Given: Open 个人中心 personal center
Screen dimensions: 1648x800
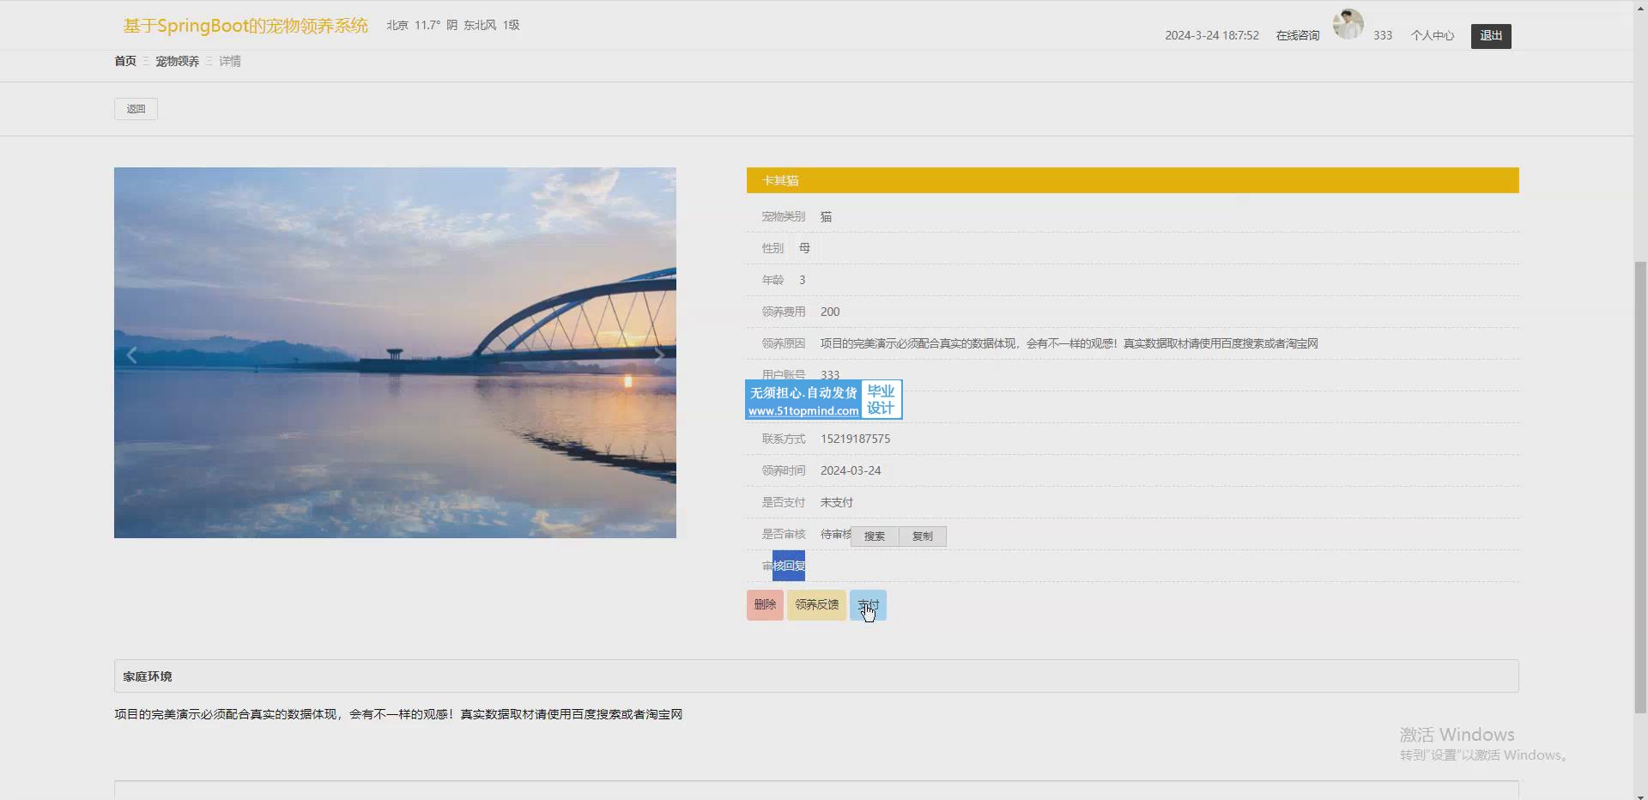Looking at the screenshot, I should coord(1433,35).
